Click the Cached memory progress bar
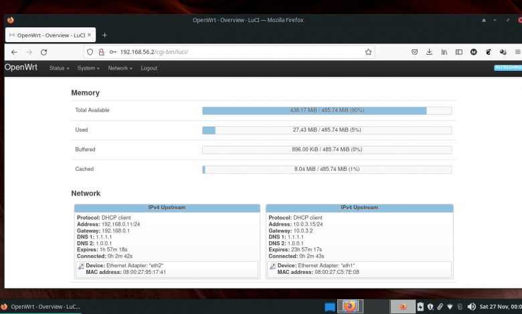The width and height of the screenshot is (522, 314). pyautogui.click(x=327, y=169)
